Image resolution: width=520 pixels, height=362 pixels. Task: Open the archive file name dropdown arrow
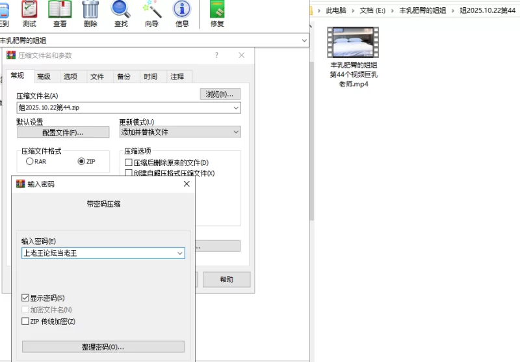235,108
